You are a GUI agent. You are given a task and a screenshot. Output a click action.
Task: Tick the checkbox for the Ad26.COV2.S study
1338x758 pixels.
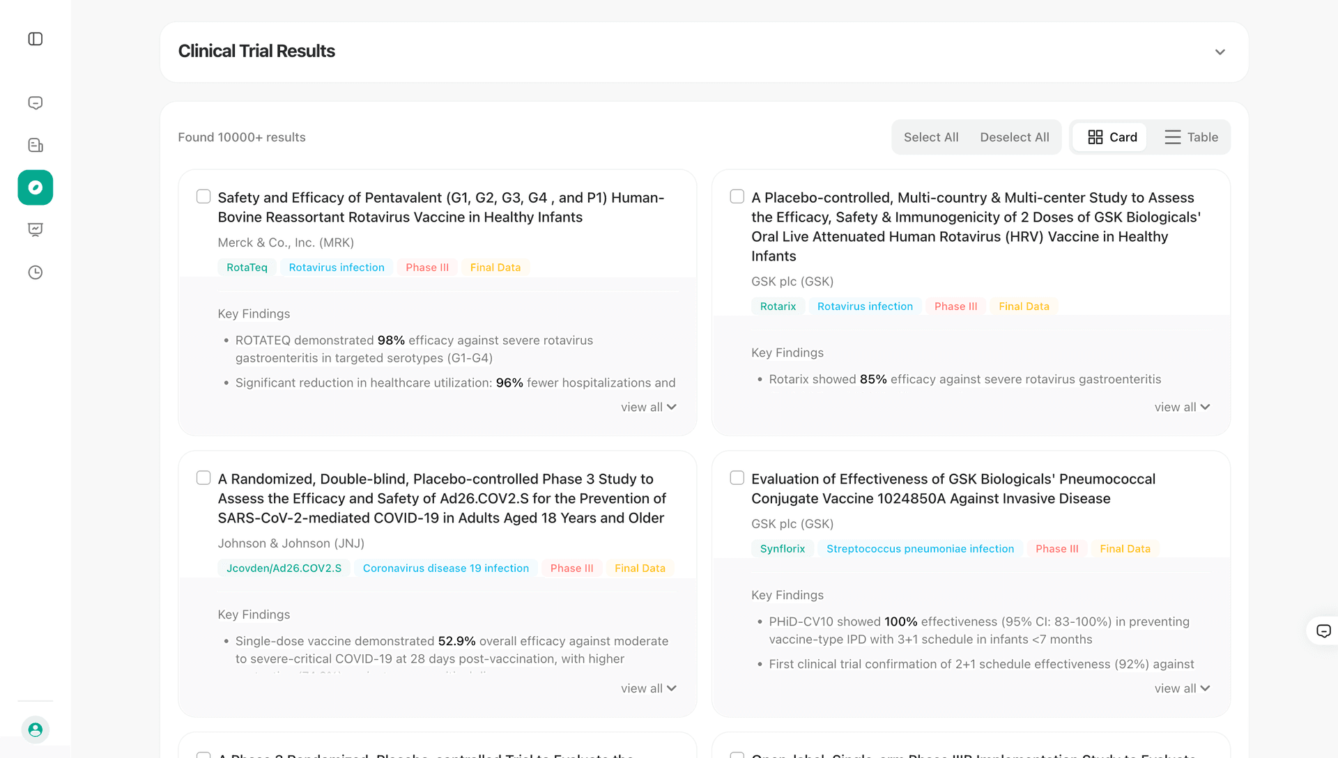[x=203, y=478]
